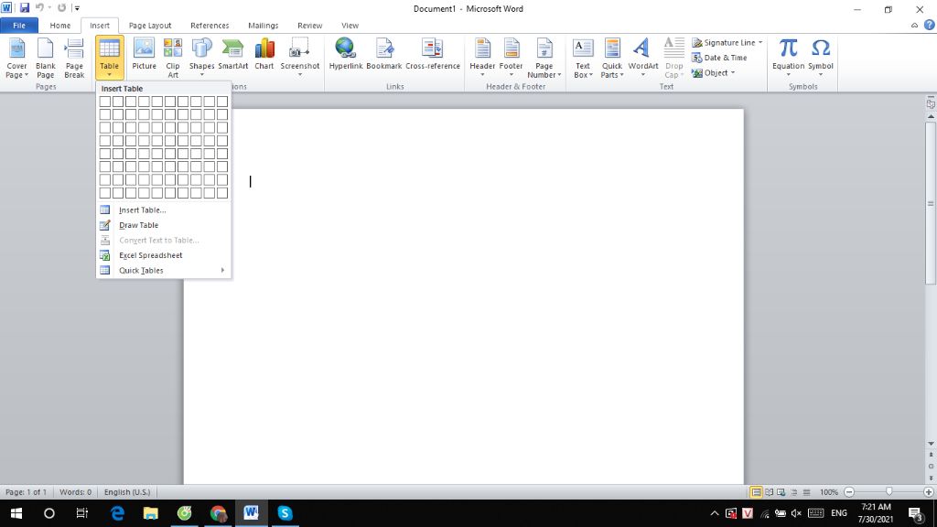Choose Insert Table... from the menu
Screen dimensions: 937x527
click(143, 210)
